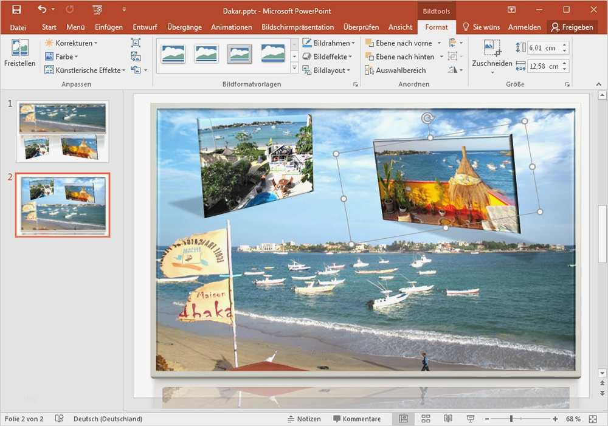Open the Korrekturen dropdown
The width and height of the screenshot is (608, 426).
pyautogui.click(x=68, y=43)
